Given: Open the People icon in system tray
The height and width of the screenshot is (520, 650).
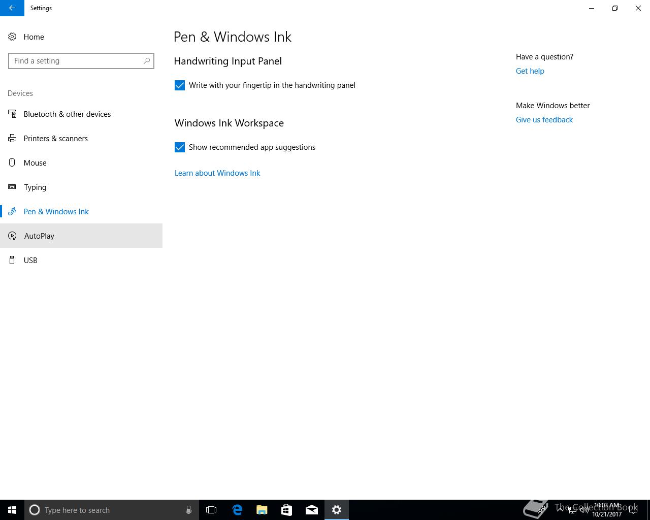Looking at the screenshot, I should 542,510.
